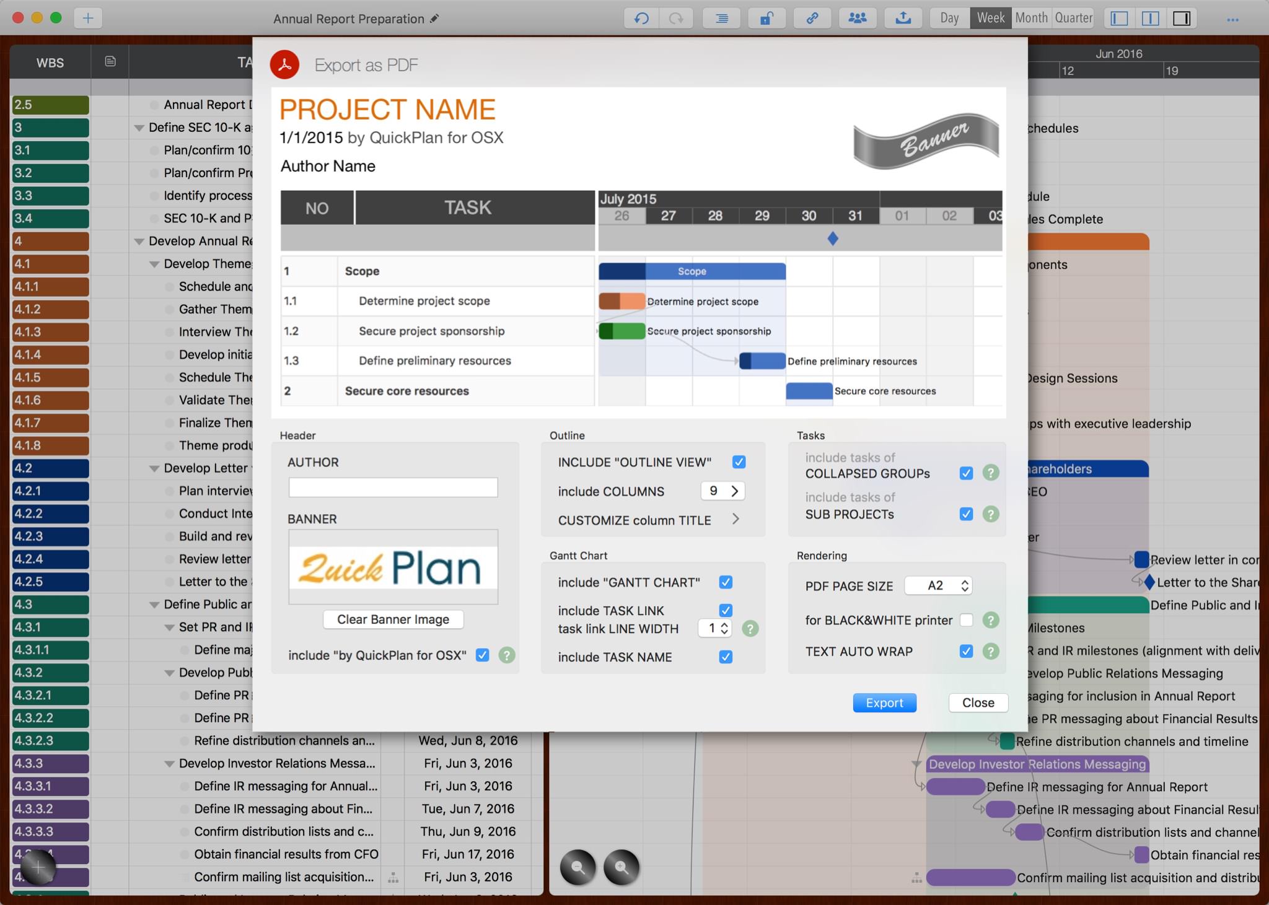Click the lock icon in toolbar
This screenshot has height=905, width=1269.
(766, 18)
